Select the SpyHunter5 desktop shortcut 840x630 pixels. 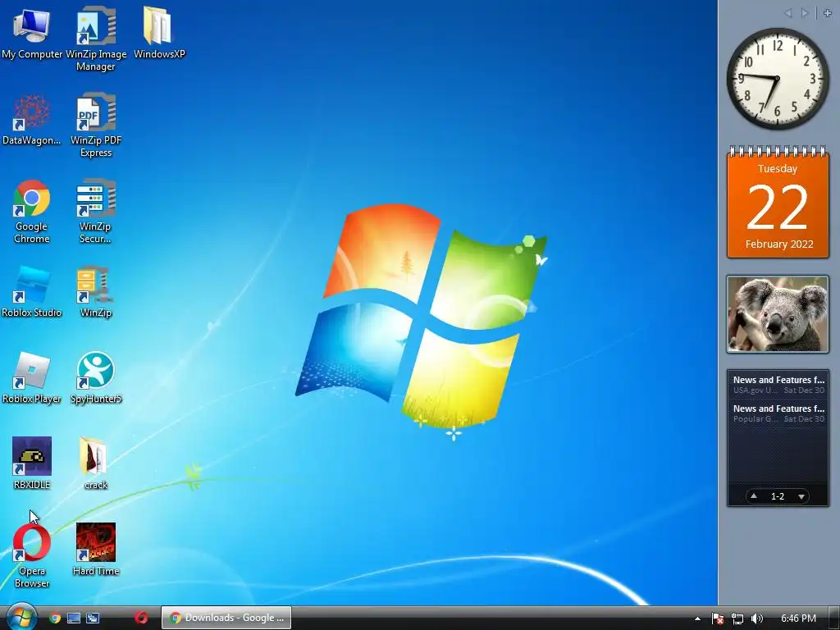(96, 378)
